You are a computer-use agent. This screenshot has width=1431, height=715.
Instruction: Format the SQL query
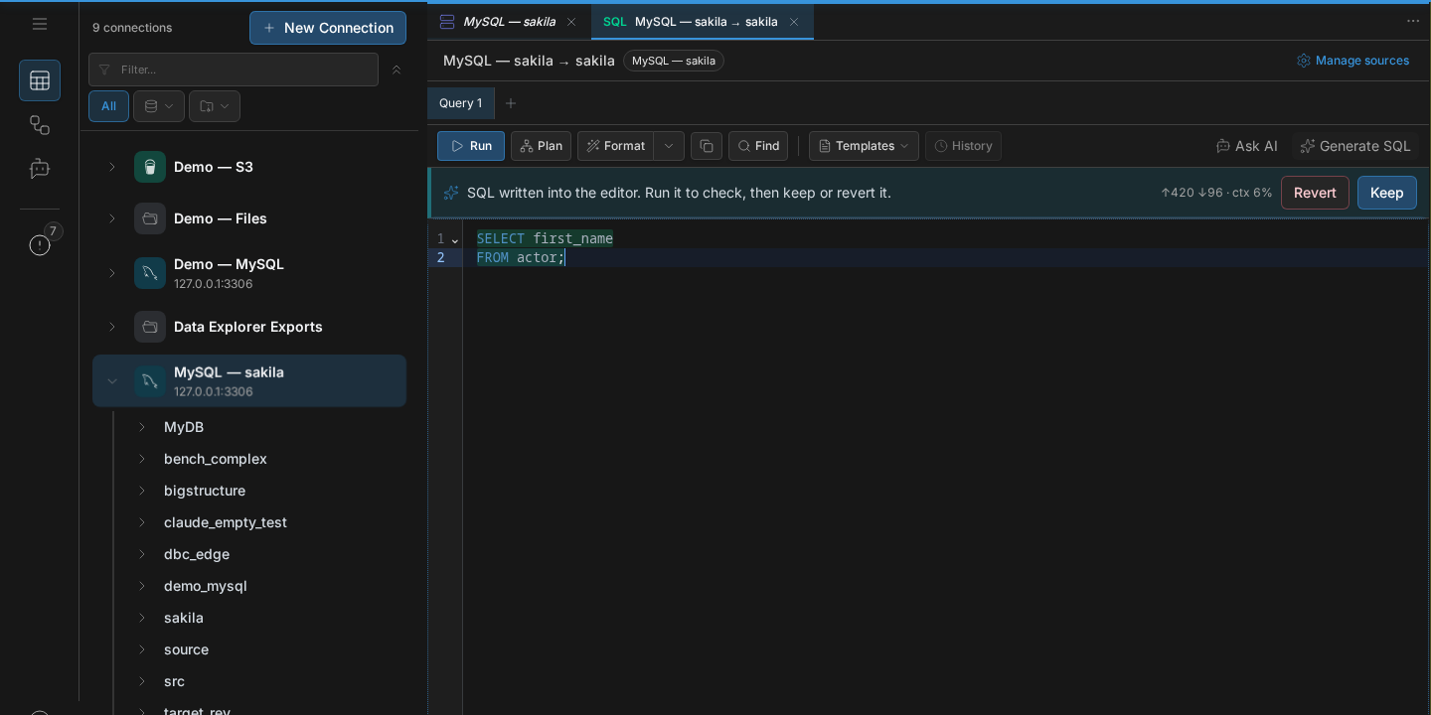(615, 146)
